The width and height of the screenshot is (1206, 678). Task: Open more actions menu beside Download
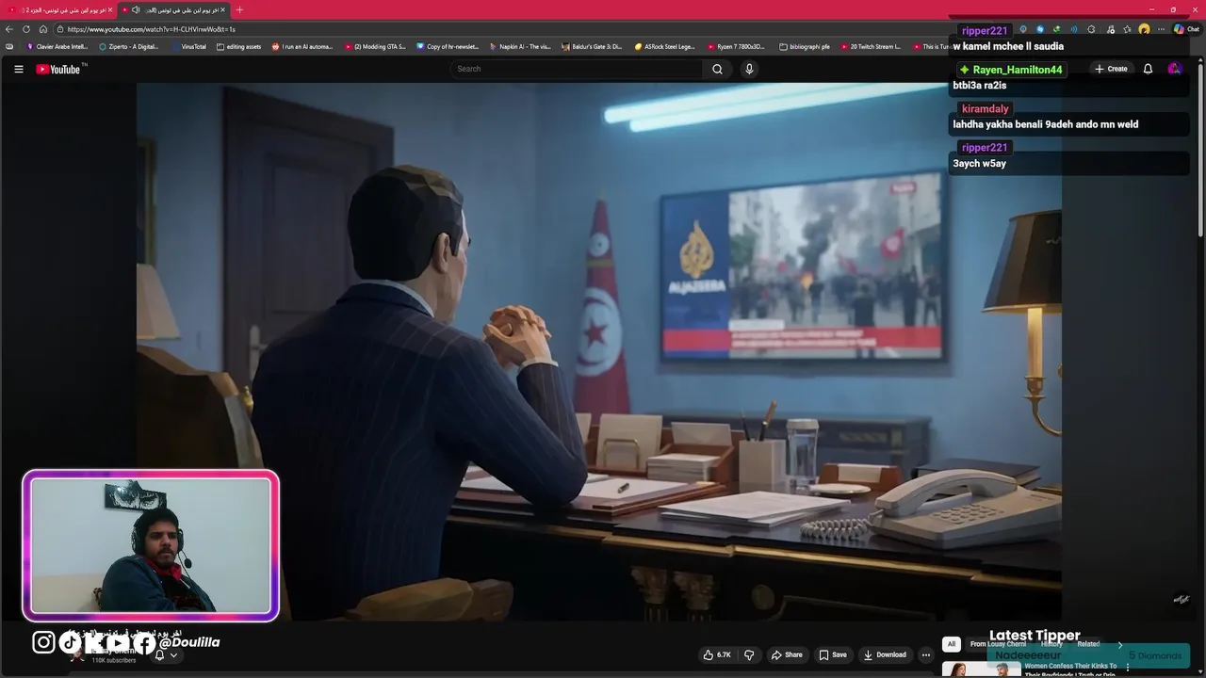click(x=926, y=654)
